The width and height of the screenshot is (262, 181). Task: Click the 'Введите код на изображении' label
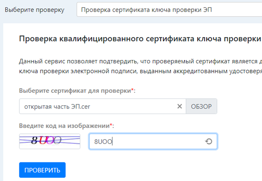[64, 125]
